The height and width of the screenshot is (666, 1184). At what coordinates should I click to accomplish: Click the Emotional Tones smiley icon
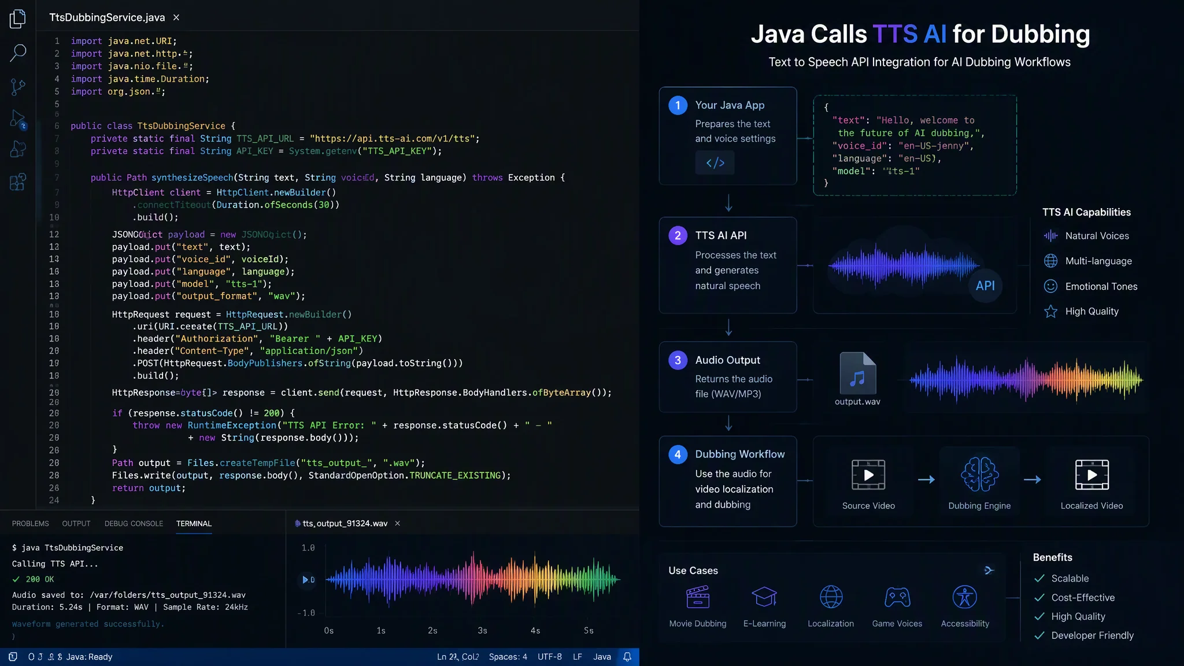tap(1050, 286)
